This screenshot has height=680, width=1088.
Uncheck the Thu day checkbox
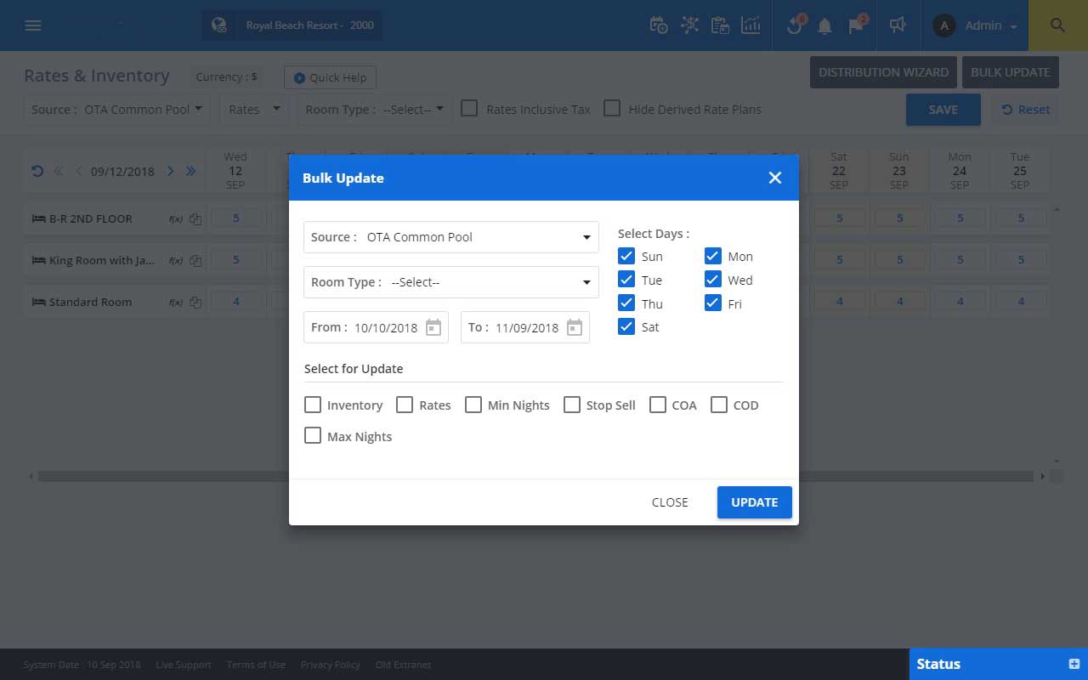[626, 303]
